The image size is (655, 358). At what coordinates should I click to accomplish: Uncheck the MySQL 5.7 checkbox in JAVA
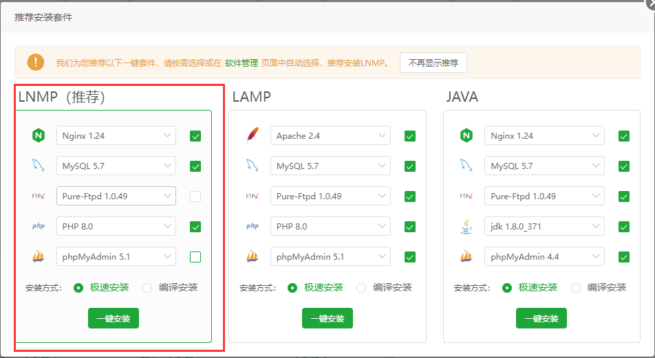[x=623, y=166]
